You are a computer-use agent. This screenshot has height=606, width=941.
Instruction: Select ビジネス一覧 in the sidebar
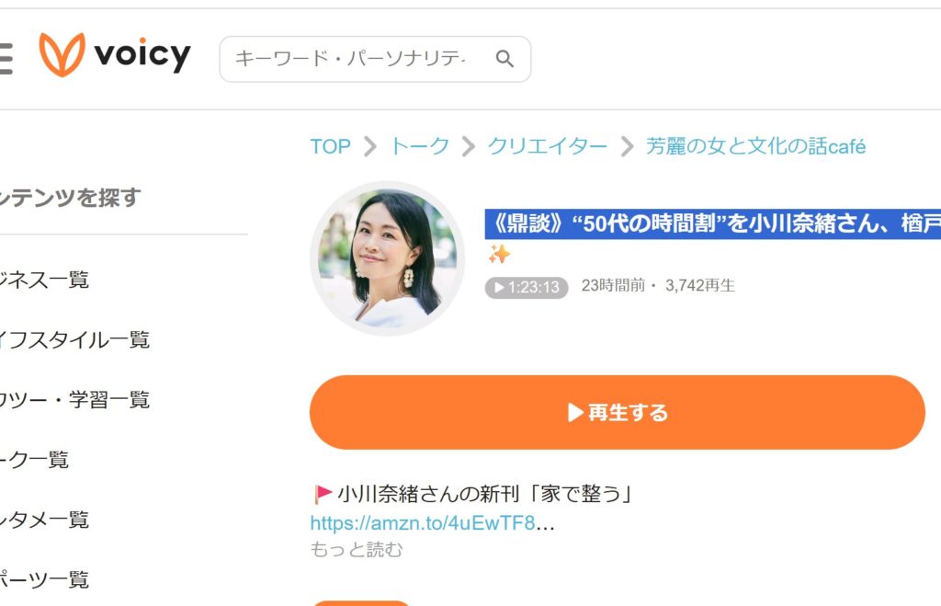(x=44, y=280)
